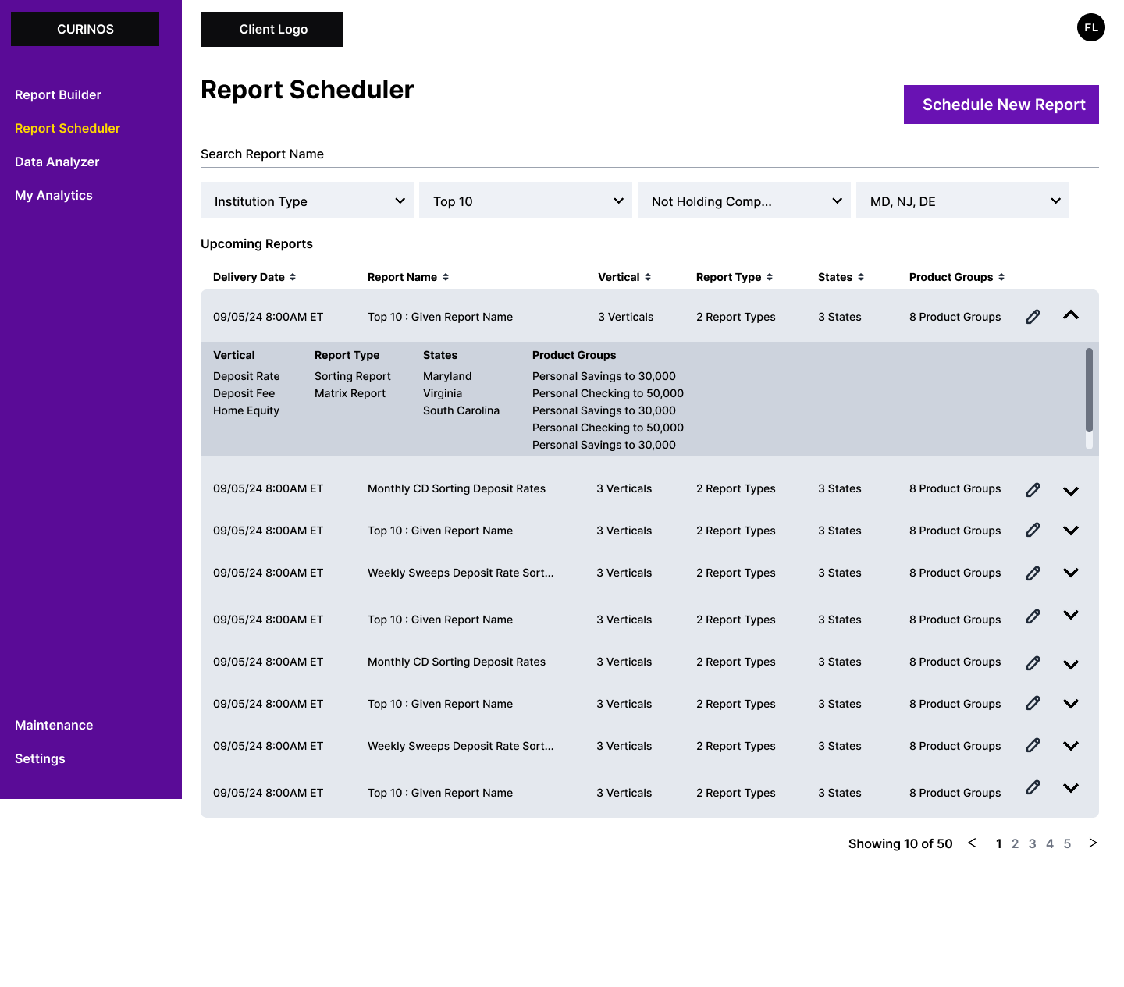
Task: Jump to page 5 of reports
Action: point(1067,843)
